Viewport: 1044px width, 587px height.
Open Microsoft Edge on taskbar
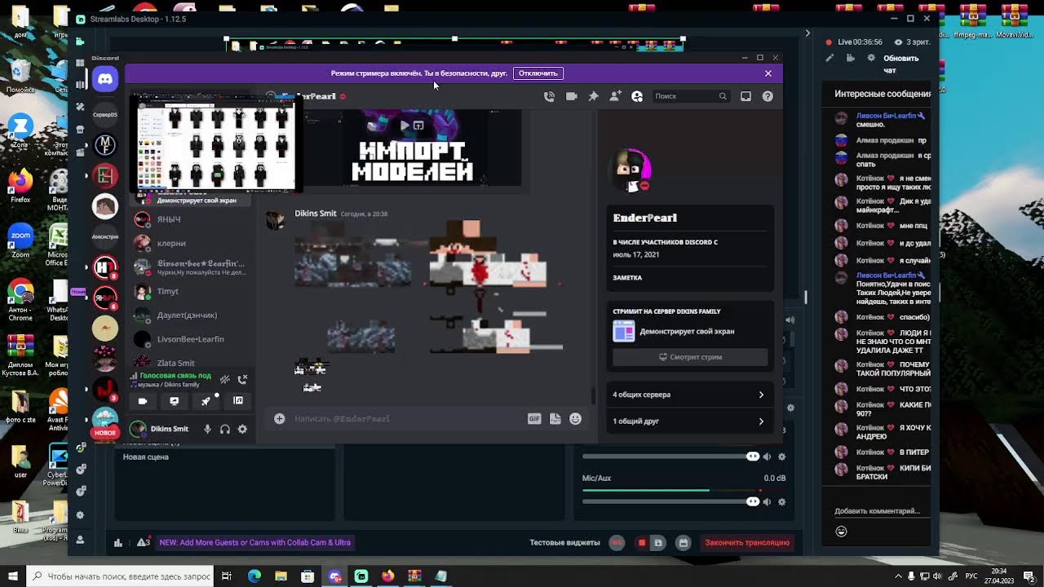254,576
